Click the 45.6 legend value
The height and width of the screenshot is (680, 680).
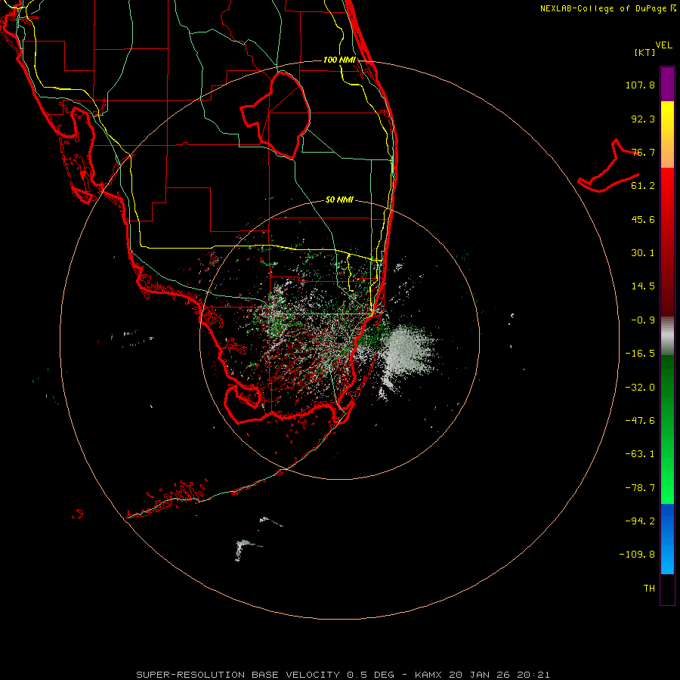click(643, 219)
